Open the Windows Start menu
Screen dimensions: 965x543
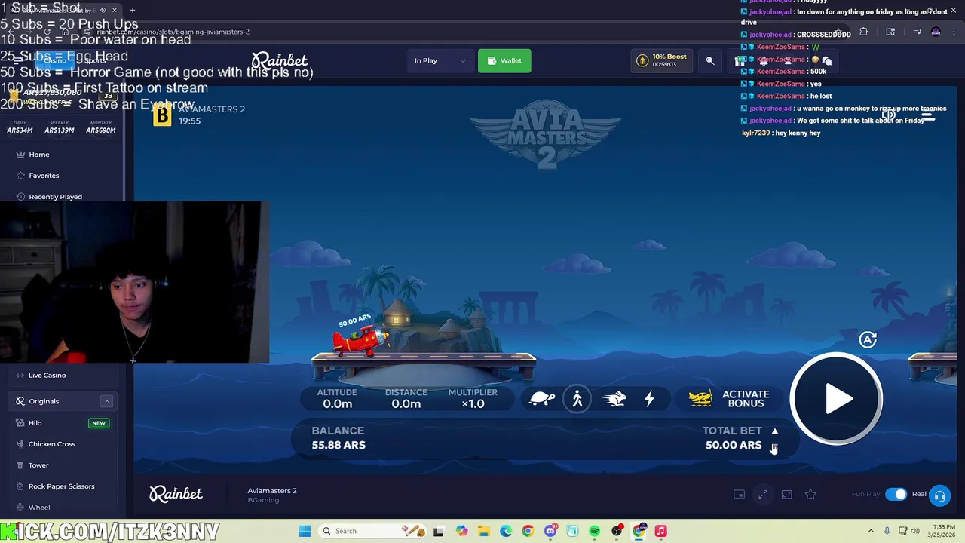pos(305,531)
